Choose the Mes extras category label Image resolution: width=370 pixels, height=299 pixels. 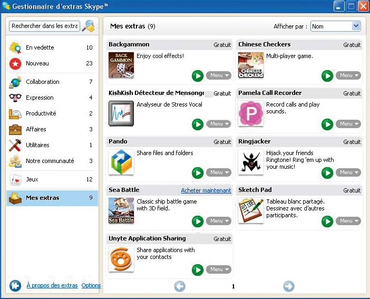(43, 198)
